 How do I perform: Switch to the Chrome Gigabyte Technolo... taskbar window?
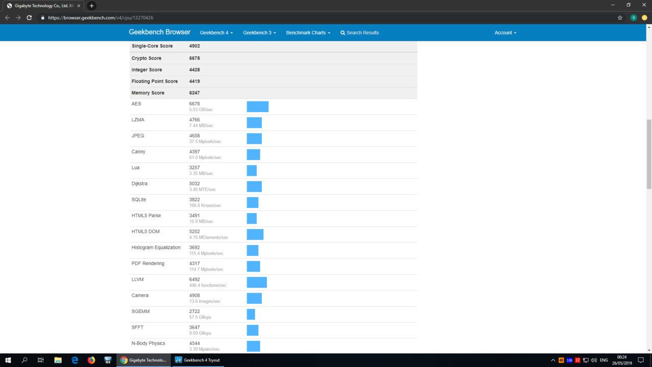pos(143,360)
